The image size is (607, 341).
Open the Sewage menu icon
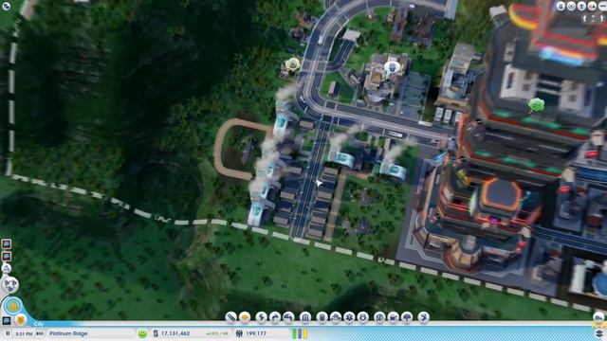coord(288,317)
